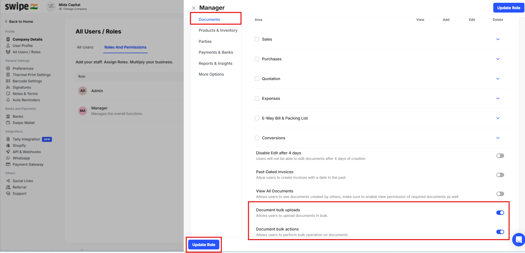
Task: Expand the E-Way Bill & Packing List chevron
Action: [x=498, y=118]
